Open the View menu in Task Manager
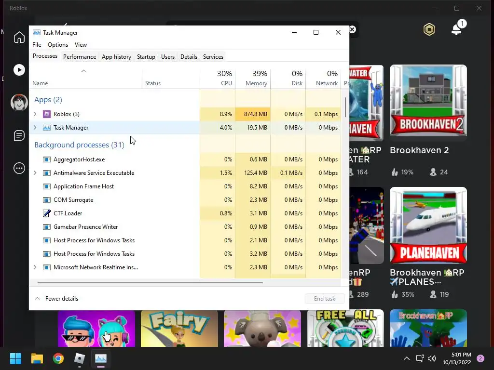The width and height of the screenshot is (494, 370). 81,45
